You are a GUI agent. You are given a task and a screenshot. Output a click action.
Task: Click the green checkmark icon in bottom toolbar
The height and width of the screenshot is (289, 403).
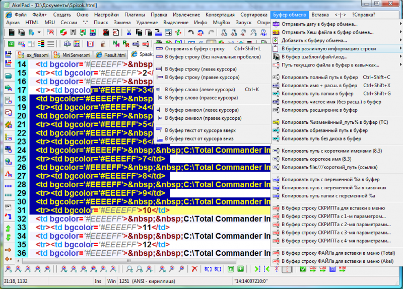point(302,269)
